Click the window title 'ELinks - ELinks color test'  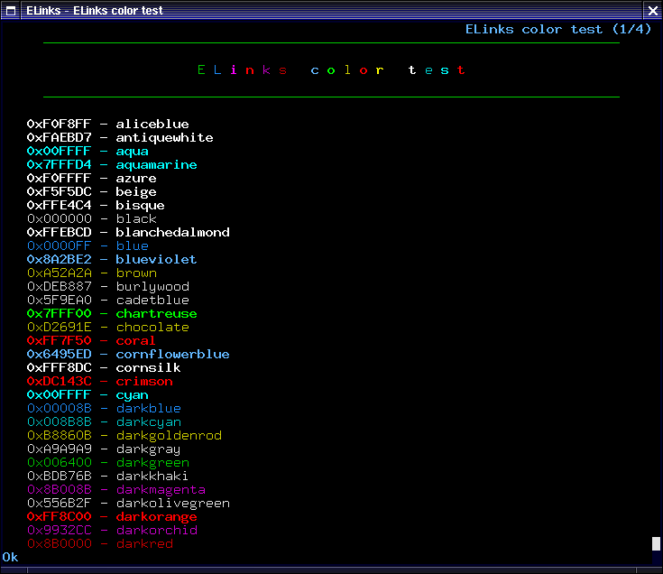95,11
